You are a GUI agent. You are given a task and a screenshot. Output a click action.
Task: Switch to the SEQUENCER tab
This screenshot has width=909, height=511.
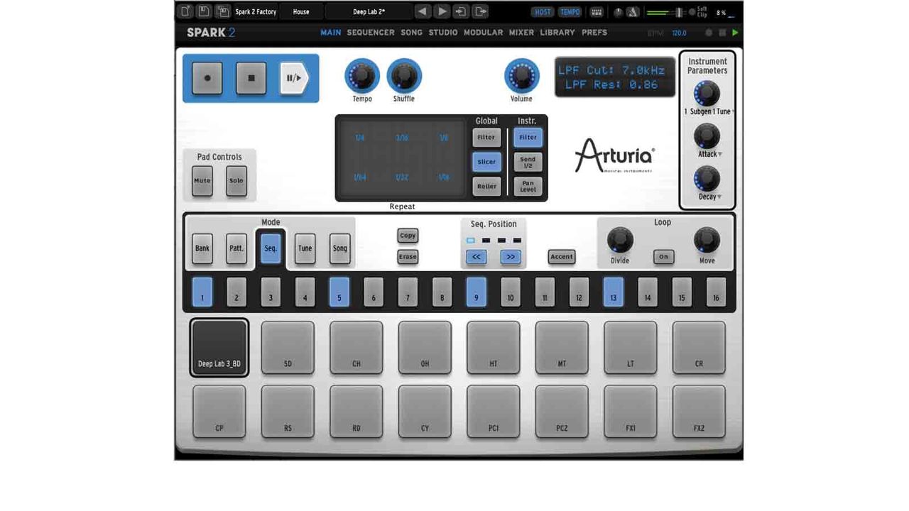click(x=371, y=33)
